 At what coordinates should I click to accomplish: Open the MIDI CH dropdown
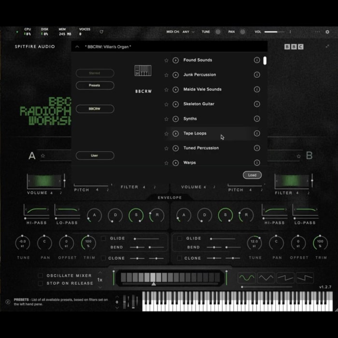point(188,32)
